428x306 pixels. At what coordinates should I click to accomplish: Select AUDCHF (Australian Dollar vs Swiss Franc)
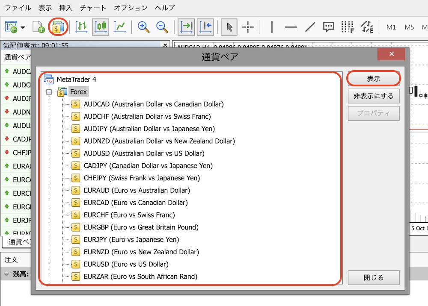[141, 116]
